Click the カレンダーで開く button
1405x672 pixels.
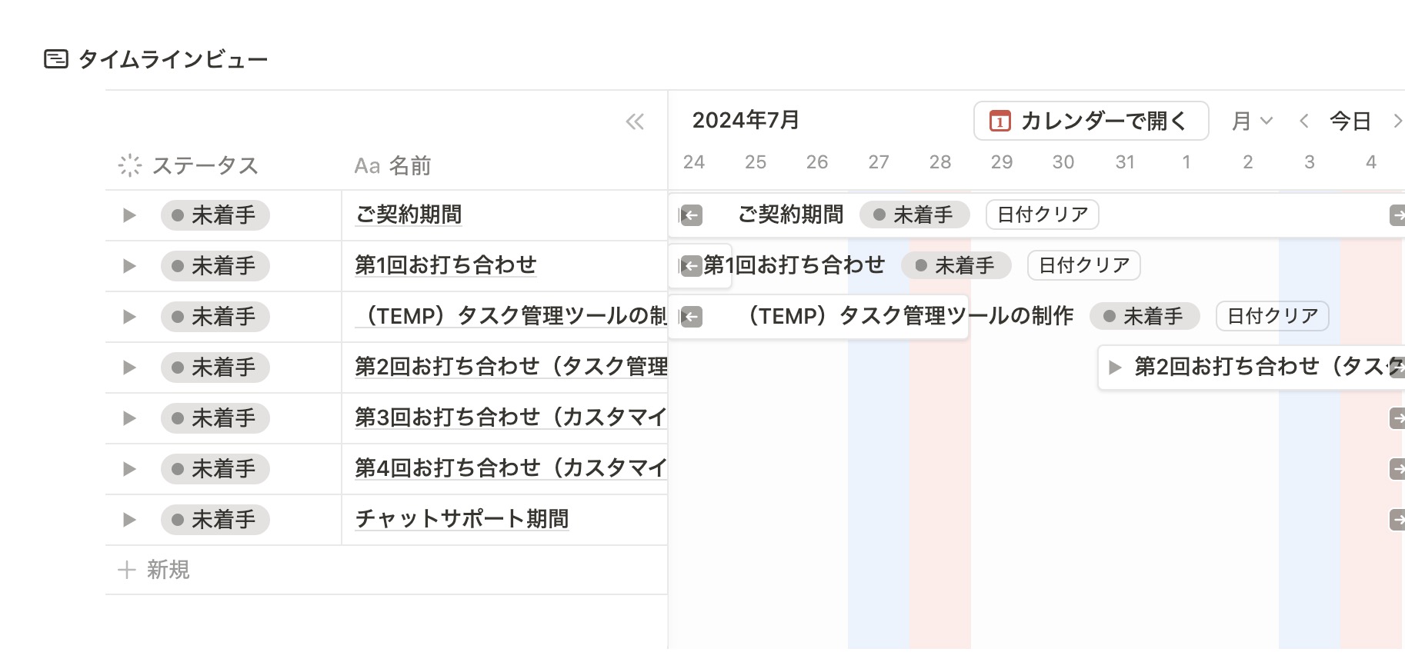click(1091, 121)
